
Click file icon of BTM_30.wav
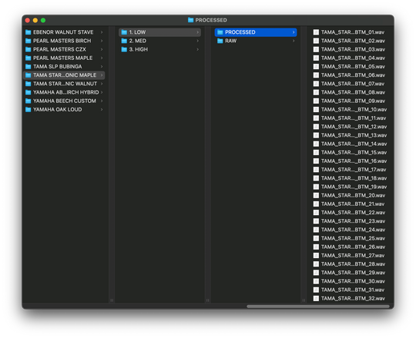pos(316,281)
